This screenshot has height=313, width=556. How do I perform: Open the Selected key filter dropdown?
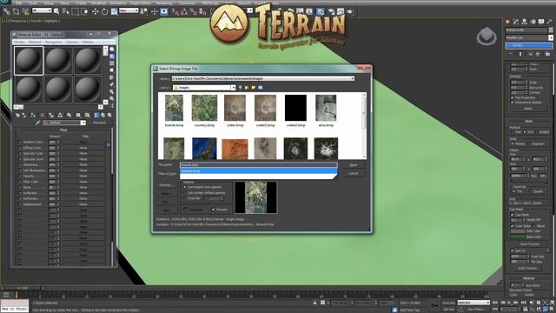coord(473,303)
